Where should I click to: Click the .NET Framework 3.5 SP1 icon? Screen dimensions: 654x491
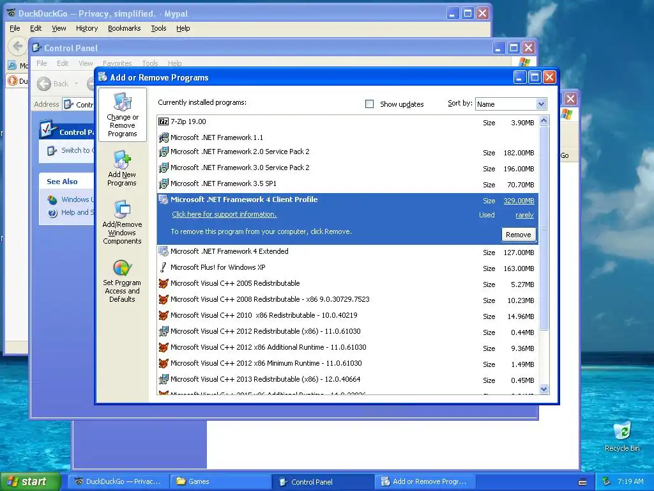[x=163, y=183]
